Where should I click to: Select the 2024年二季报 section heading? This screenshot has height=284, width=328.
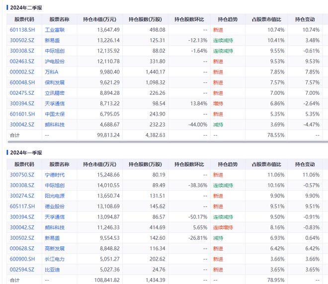coord(26,8)
